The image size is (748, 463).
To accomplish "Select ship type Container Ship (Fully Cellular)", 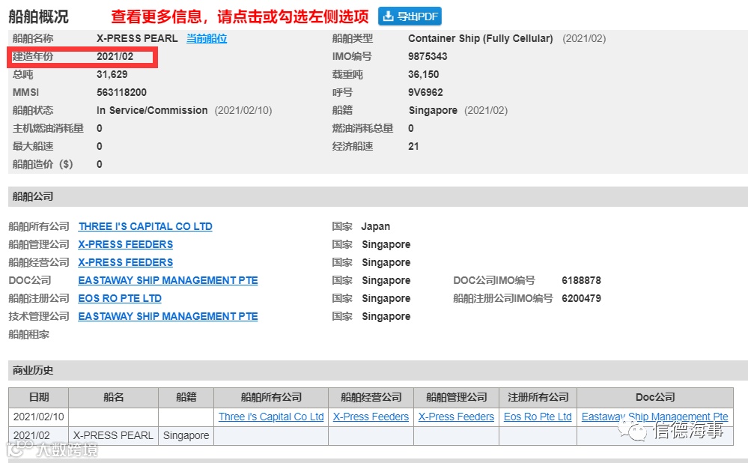I will pyautogui.click(x=481, y=39).
